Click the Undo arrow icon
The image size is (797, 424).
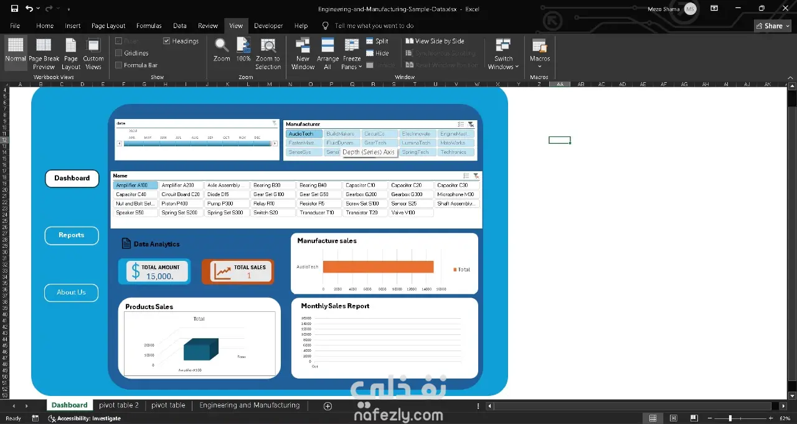click(x=29, y=9)
